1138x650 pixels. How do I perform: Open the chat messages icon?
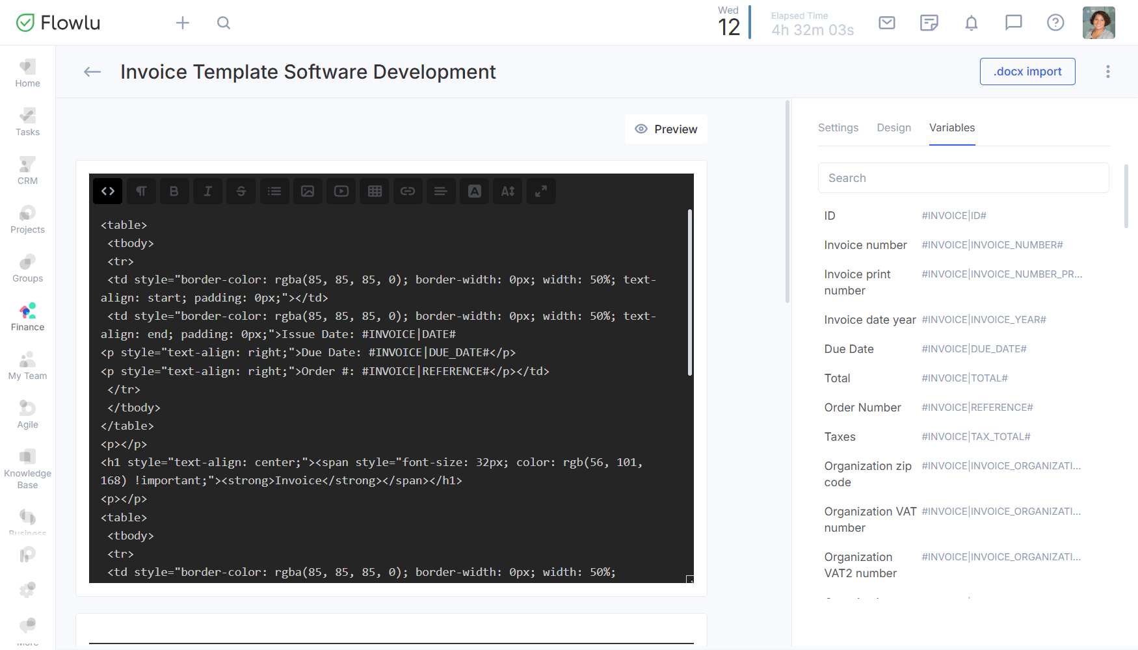[1014, 23]
